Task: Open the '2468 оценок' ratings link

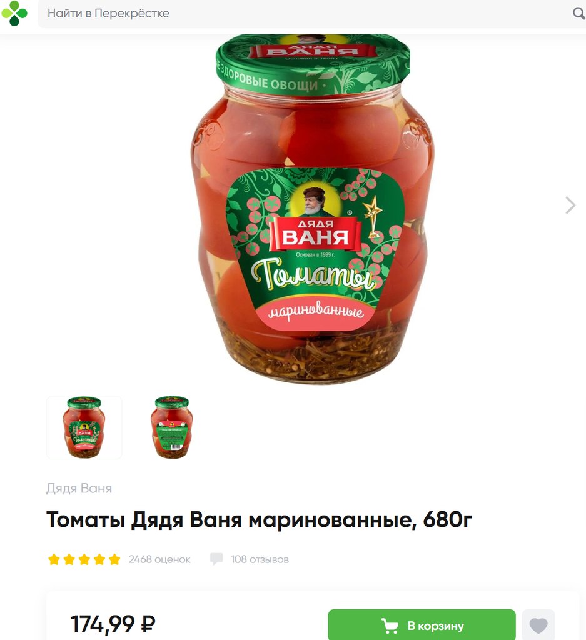Action: coord(159,559)
